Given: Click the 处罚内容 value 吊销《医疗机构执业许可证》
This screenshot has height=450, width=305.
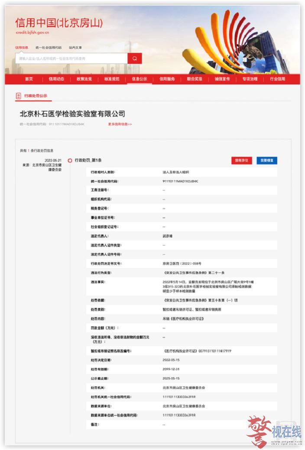Looking at the screenshot, I should [183, 319].
